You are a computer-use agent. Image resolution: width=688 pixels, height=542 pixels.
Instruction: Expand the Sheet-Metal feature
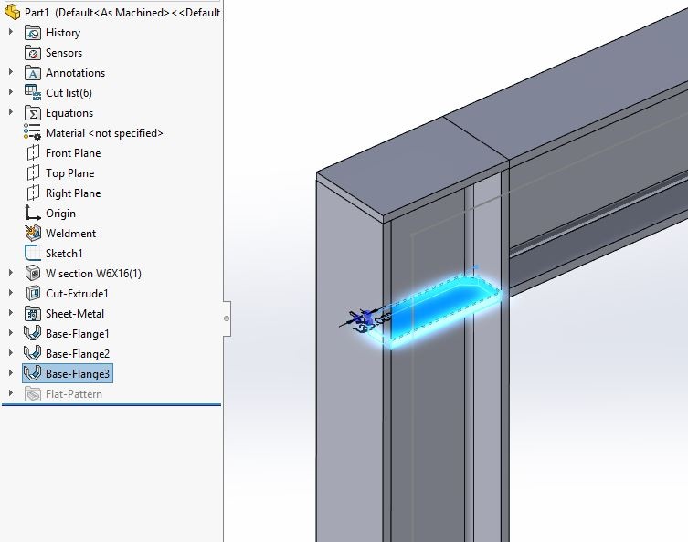11,313
